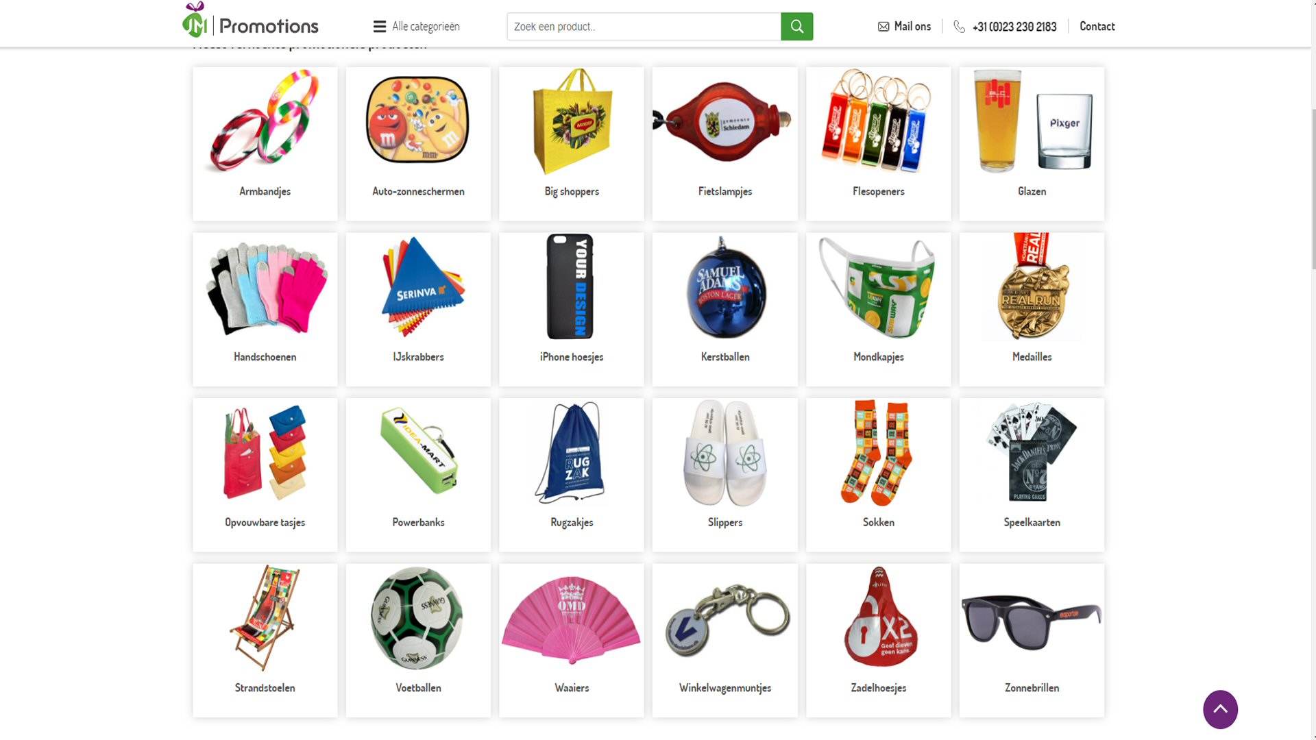This screenshot has height=740, width=1316.
Task: Select the Powerbanks product tile
Action: (418, 475)
